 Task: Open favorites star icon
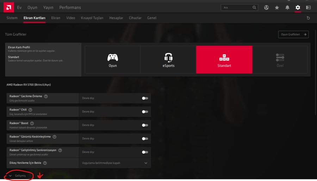[277, 7]
